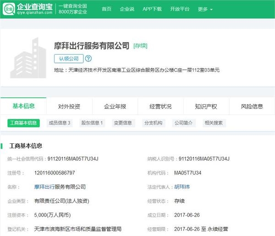Screen dimensions: 275x236
Task: Click the 统一社会信用代码 value 91120116MA05T7U34J
Action: tap(73, 159)
